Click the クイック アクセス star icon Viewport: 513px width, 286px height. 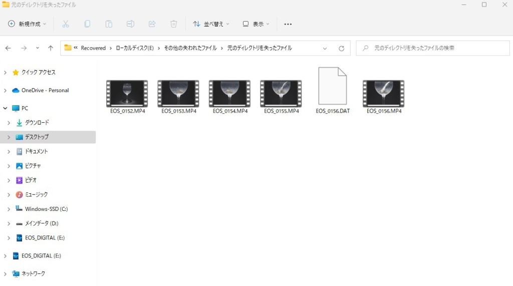coord(16,72)
